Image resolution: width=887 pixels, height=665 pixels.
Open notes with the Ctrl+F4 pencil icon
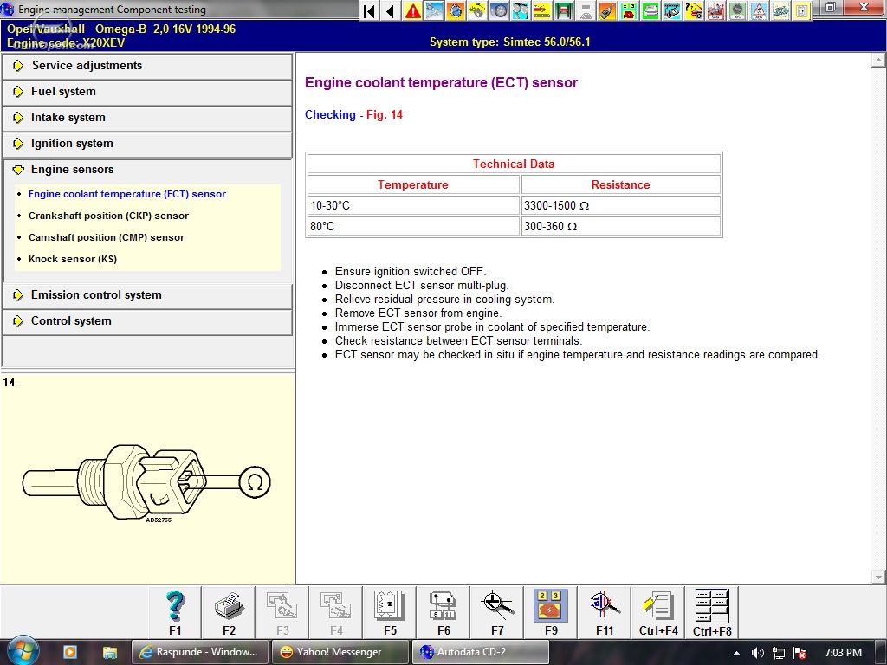pos(658,612)
